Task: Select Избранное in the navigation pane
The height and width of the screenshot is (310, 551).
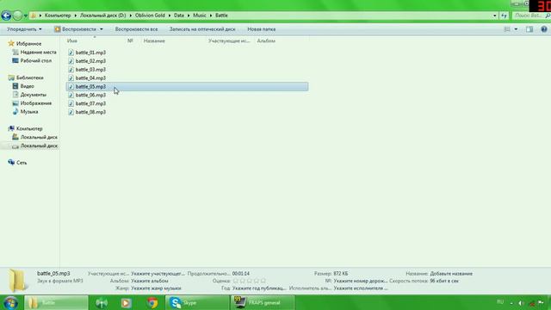Action: tap(28, 44)
